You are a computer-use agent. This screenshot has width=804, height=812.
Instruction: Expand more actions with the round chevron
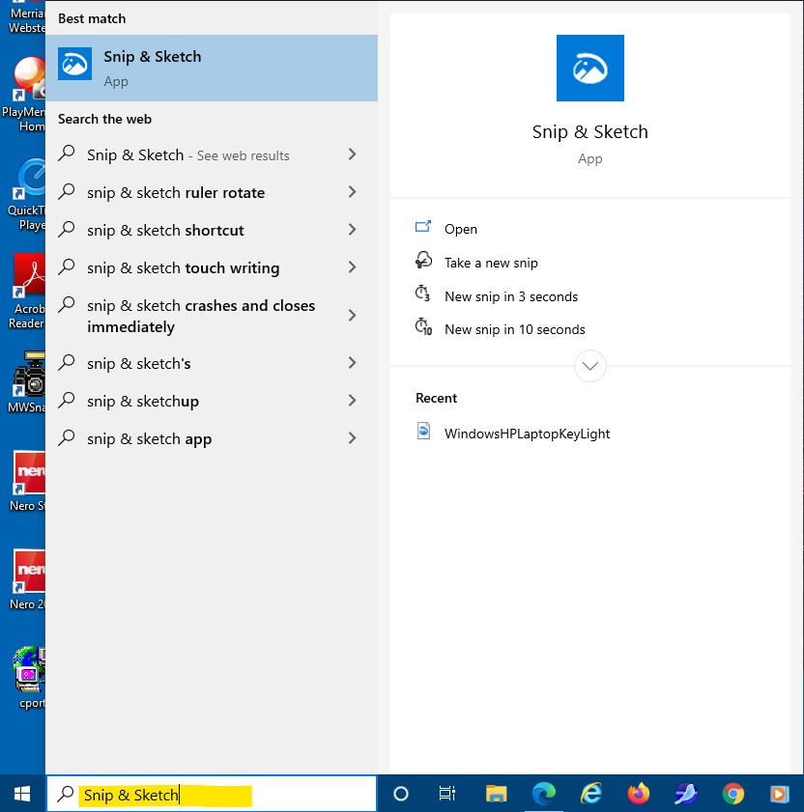589,366
